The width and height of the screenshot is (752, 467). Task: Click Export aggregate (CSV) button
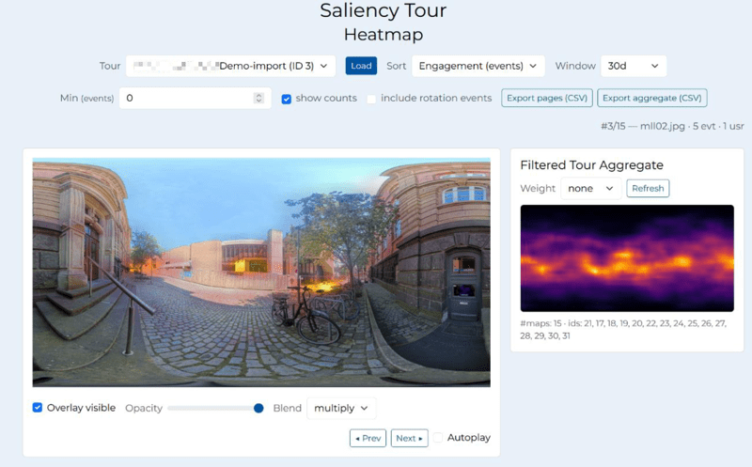[x=651, y=98]
